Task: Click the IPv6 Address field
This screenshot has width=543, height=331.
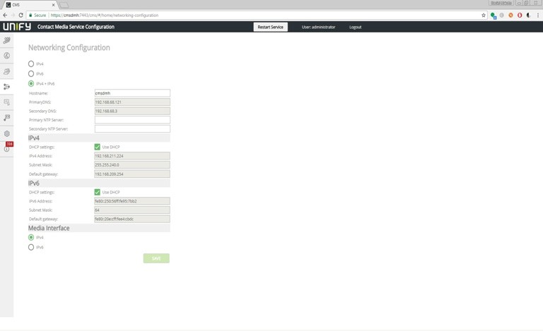Action: (x=132, y=201)
